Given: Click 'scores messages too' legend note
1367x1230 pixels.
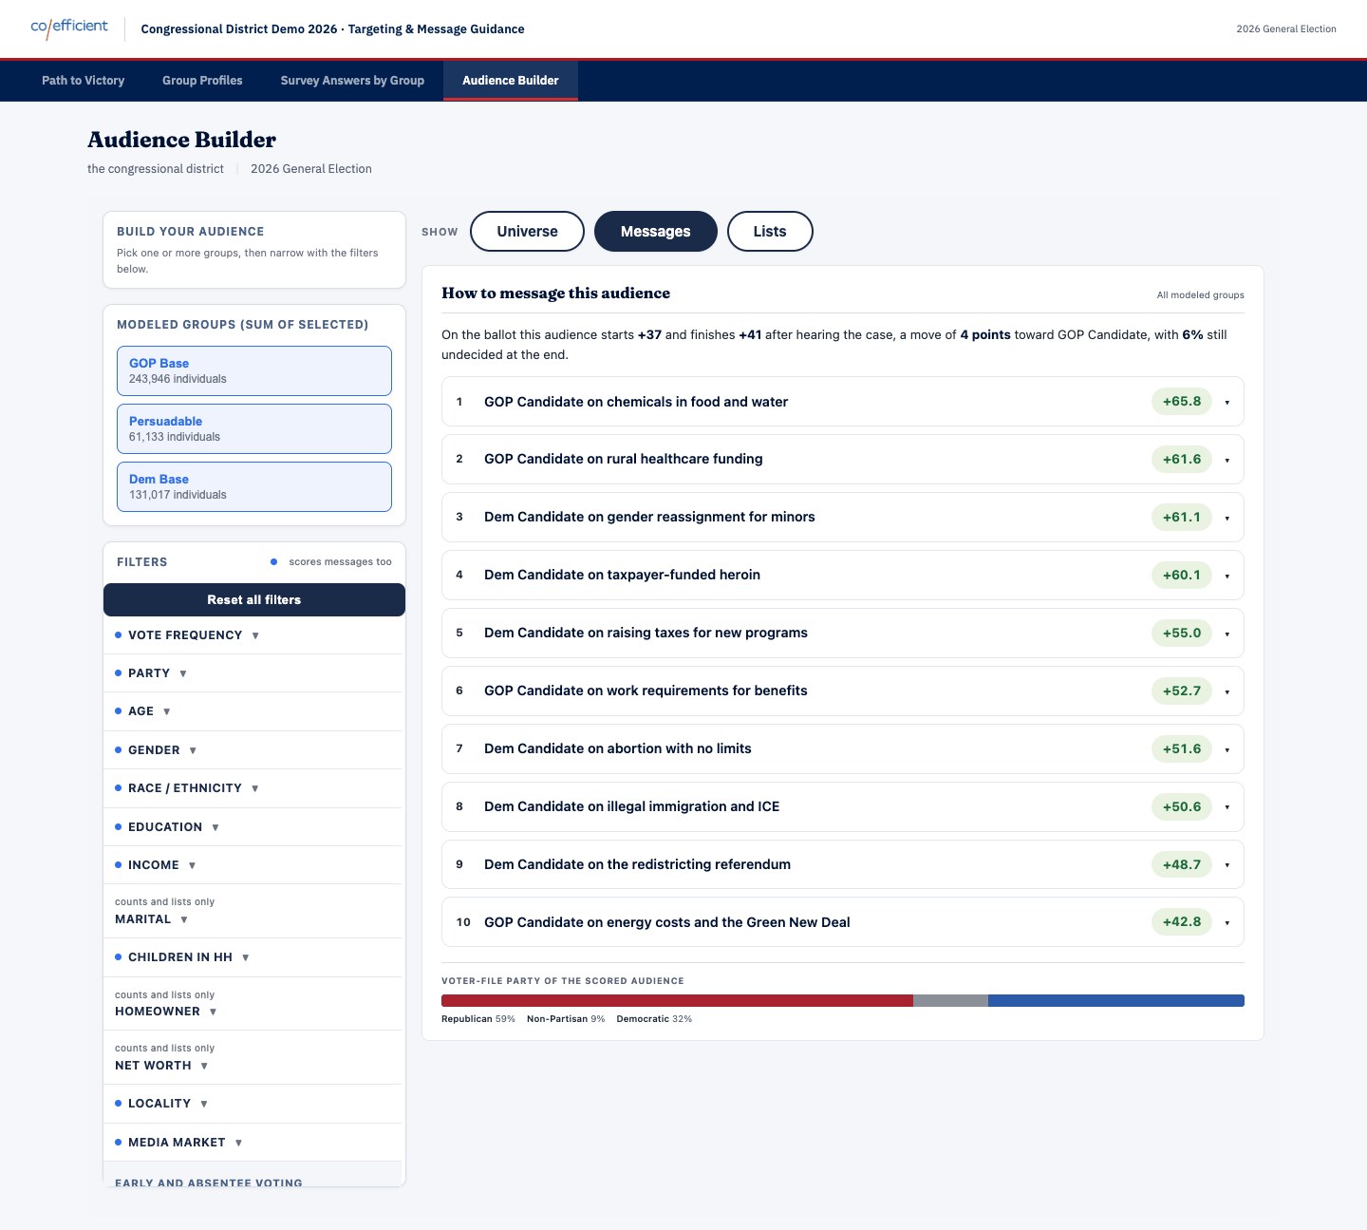Looking at the screenshot, I should tap(340, 562).
